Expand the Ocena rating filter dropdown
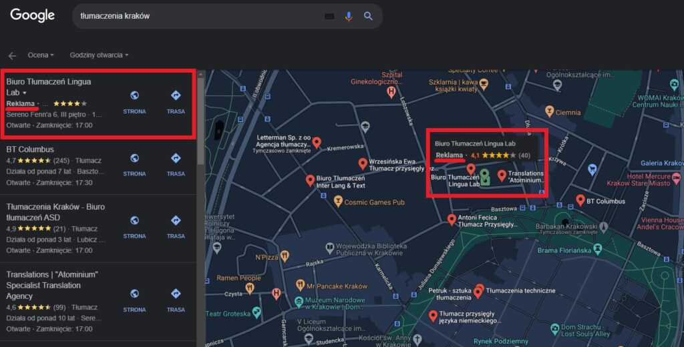This screenshot has width=684, height=347. coord(41,55)
